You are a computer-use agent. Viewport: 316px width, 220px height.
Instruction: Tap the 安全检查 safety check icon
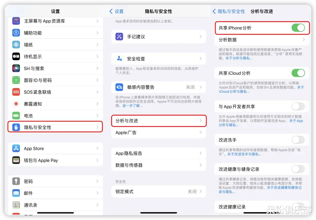(x=119, y=59)
